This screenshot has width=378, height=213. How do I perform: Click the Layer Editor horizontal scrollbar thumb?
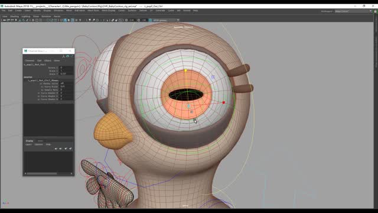point(42,173)
